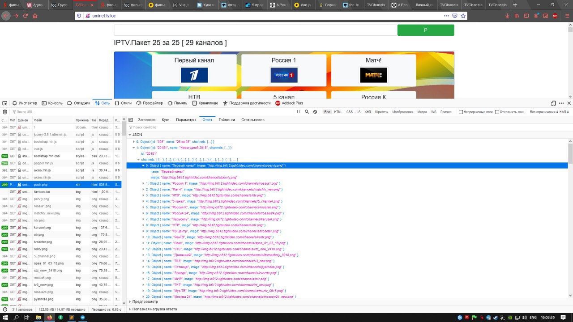Viewport: 573px width, 322px height.
Task: Save page to Pocket icon
Action: pos(455,16)
